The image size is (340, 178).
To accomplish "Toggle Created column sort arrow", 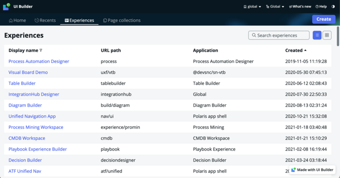I will pyautogui.click(x=305, y=50).
